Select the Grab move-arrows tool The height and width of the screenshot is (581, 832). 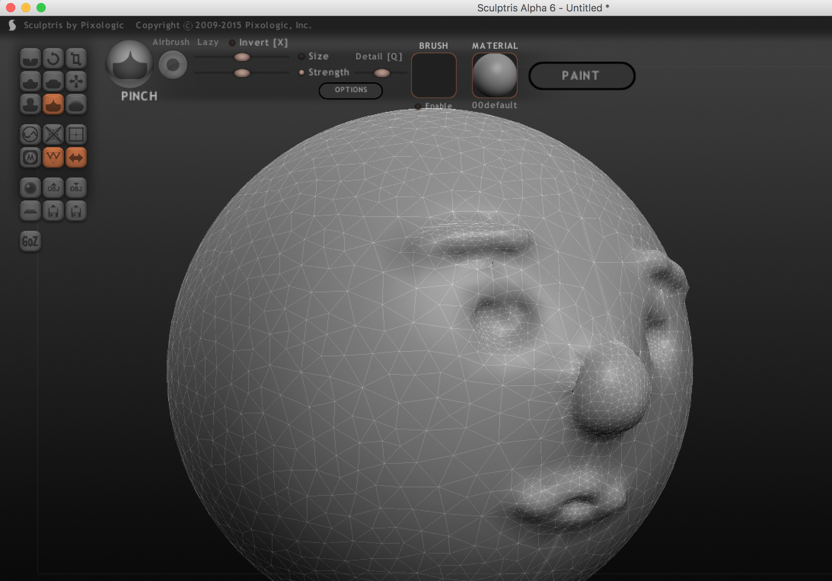coord(76,81)
